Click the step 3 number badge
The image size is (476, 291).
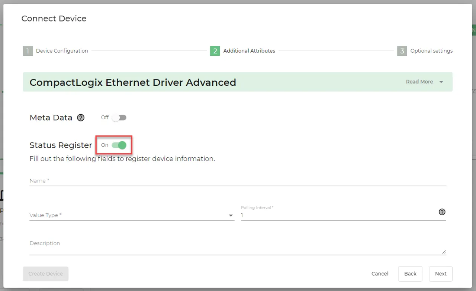[x=402, y=51]
